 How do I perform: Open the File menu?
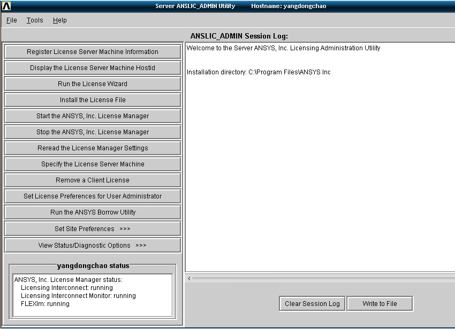(x=11, y=20)
